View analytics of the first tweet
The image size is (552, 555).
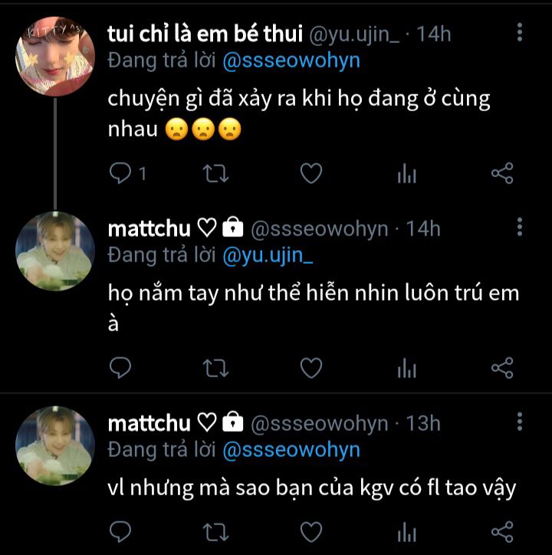click(406, 175)
